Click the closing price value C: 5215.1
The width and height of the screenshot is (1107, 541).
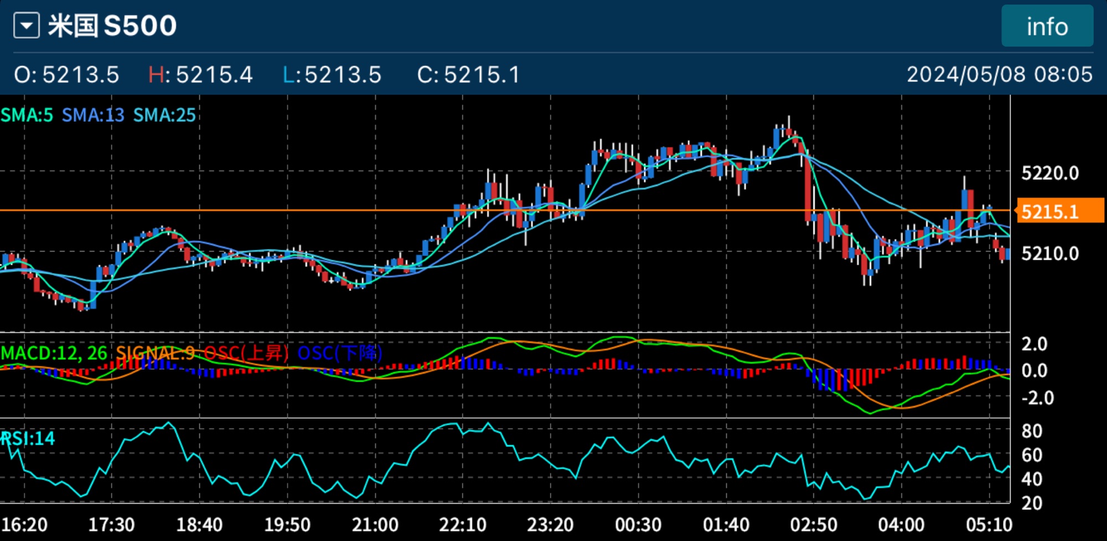[468, 75]
